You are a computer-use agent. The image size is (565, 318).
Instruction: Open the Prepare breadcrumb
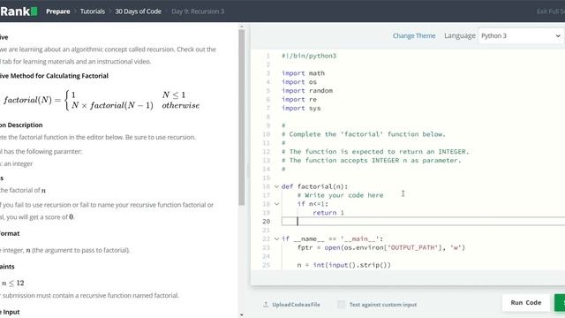(57, 11)
